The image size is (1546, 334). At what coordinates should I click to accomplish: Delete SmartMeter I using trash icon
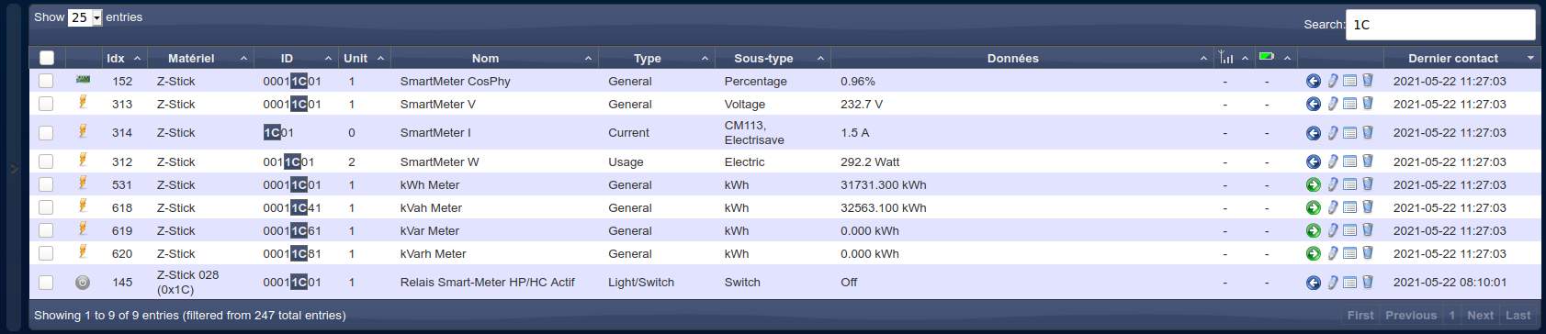1367,133
